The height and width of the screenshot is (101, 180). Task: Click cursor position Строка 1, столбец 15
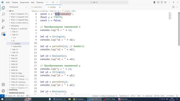105,96
